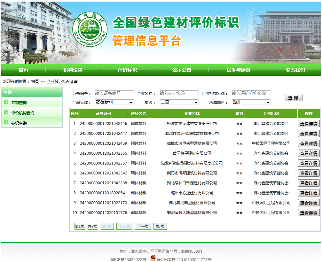This screenshot has height=262, width=322.
Task: Open 投诉与建议 navigation item
Action: pyautogui.click(x=238, y=70)
